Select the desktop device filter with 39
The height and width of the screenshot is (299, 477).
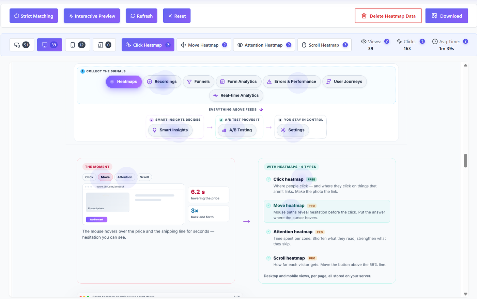[49, 45]
